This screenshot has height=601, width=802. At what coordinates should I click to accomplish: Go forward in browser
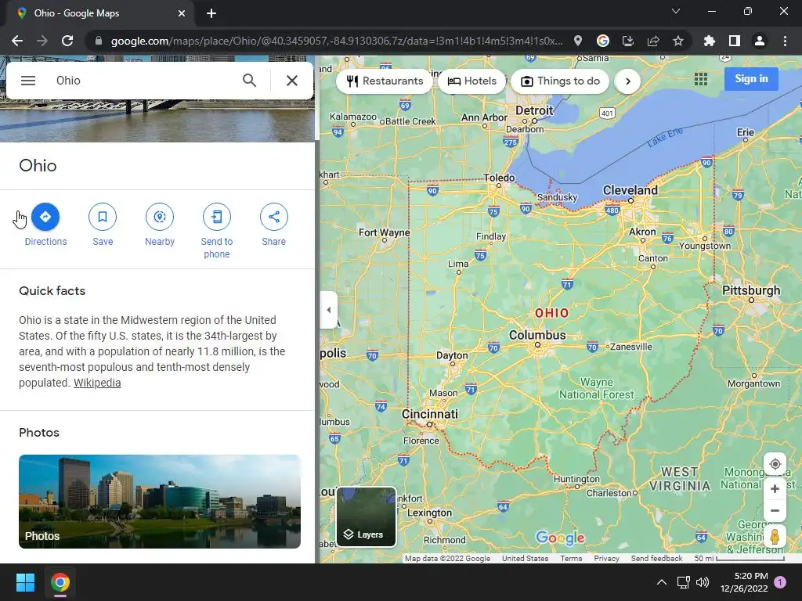pyautogui.click(x=42, y=41)
